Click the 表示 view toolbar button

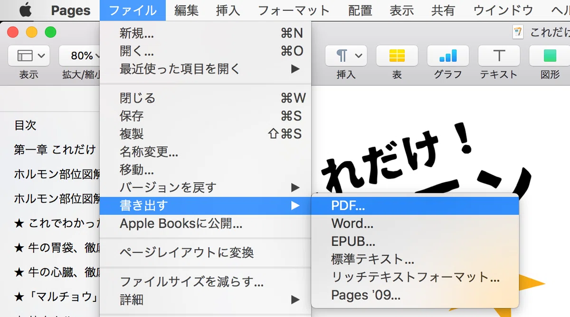pos(28,56)
